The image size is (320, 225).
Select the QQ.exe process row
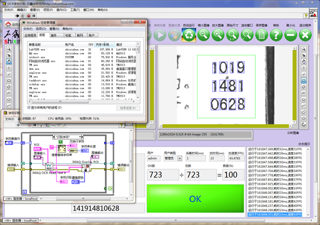coord(82,54)
